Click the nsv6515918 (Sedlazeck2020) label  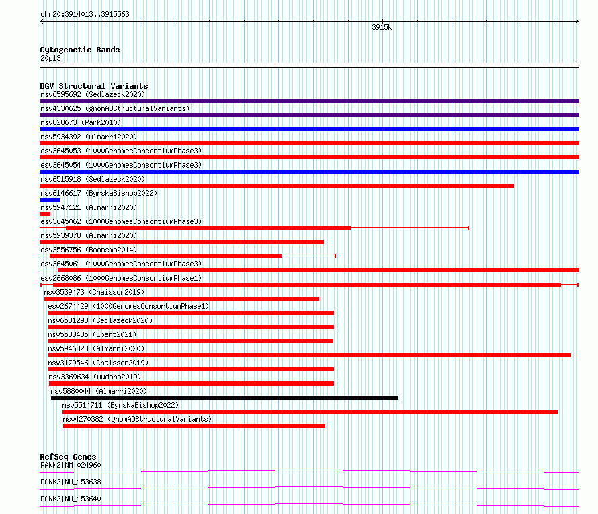coord(93,179)
